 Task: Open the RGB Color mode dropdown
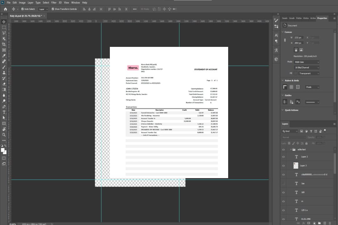click(306, 62)
